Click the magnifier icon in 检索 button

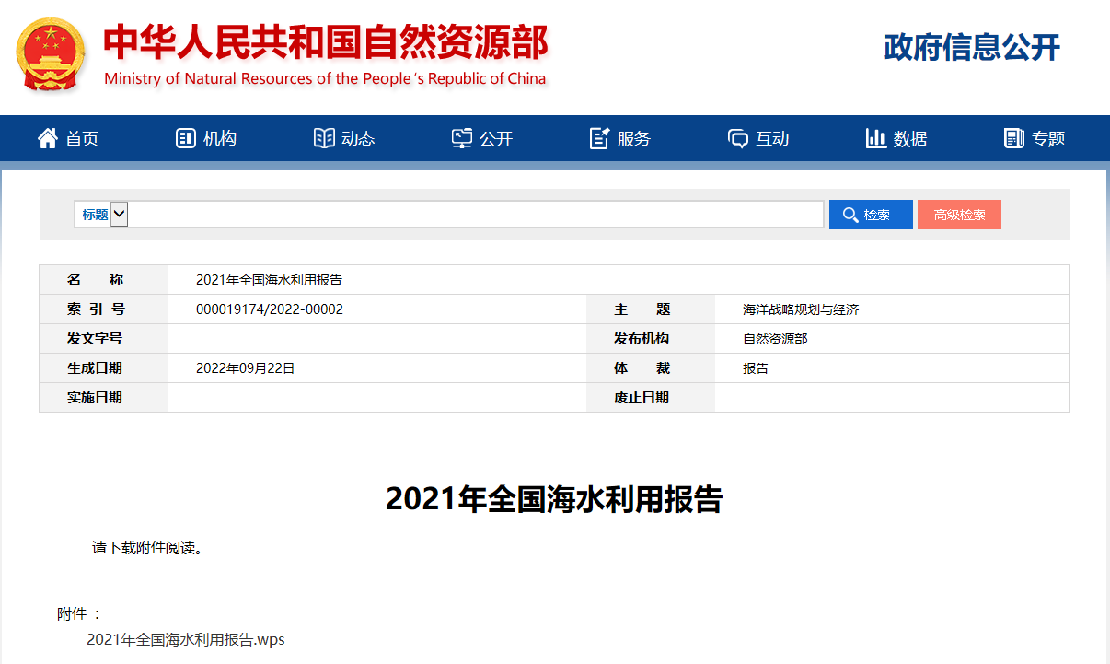(850, 215)
